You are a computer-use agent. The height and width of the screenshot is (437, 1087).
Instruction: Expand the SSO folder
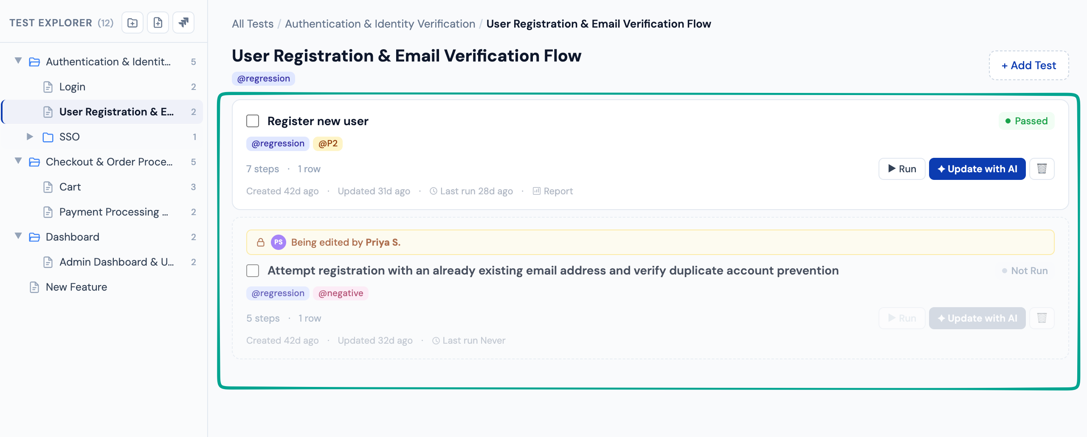[x=30, y=137]
